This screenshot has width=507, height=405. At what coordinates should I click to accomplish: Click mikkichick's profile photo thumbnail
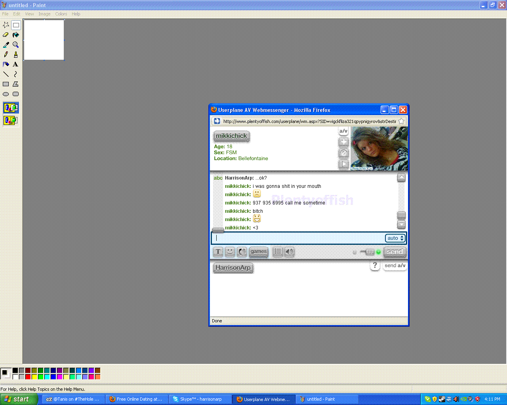[x=379, y=149]
